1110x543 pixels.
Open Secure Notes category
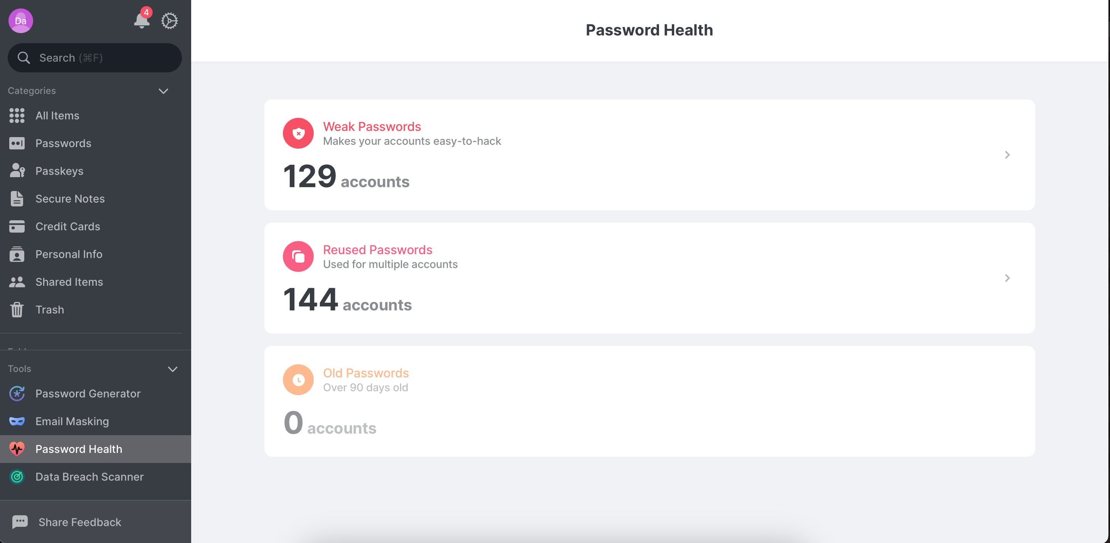[x=70, y=199]
